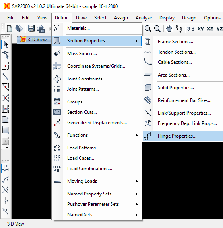Click the Save model floppy disk icon
Viewport: 223px width, 228px height.
[x=31, y=29]
